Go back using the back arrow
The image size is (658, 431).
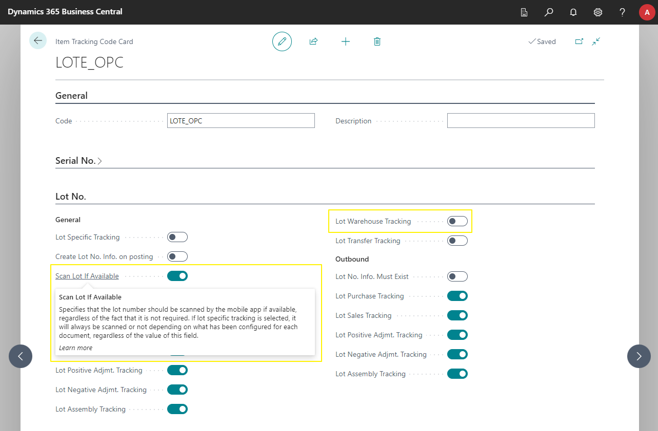point(38,40)
